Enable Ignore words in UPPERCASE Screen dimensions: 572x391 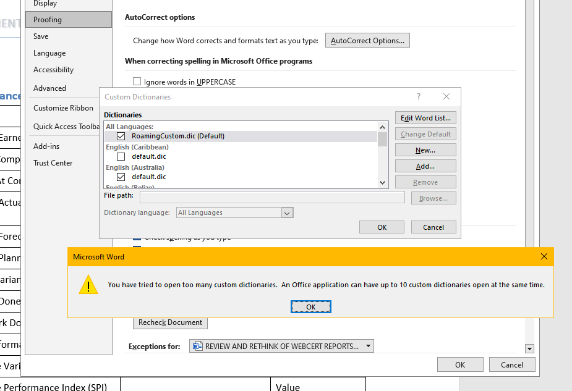click(x=137, y=82)
